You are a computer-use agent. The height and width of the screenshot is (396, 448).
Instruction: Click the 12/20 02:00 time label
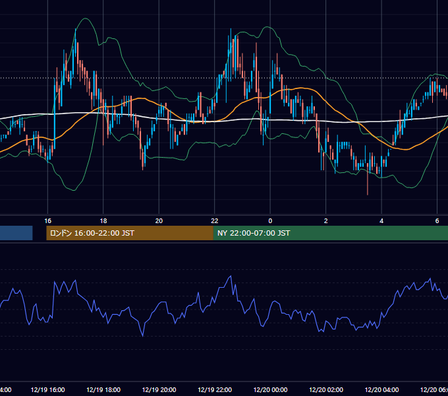326,389
